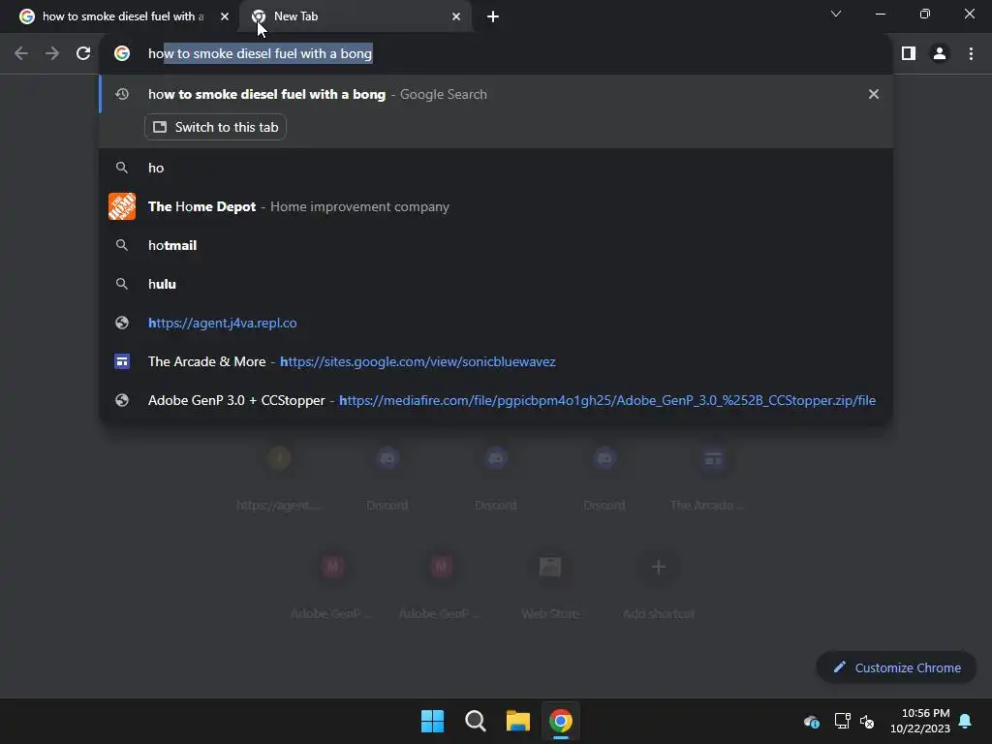
Task: Remove the history suggestion with the X
Action: (874, 94)
